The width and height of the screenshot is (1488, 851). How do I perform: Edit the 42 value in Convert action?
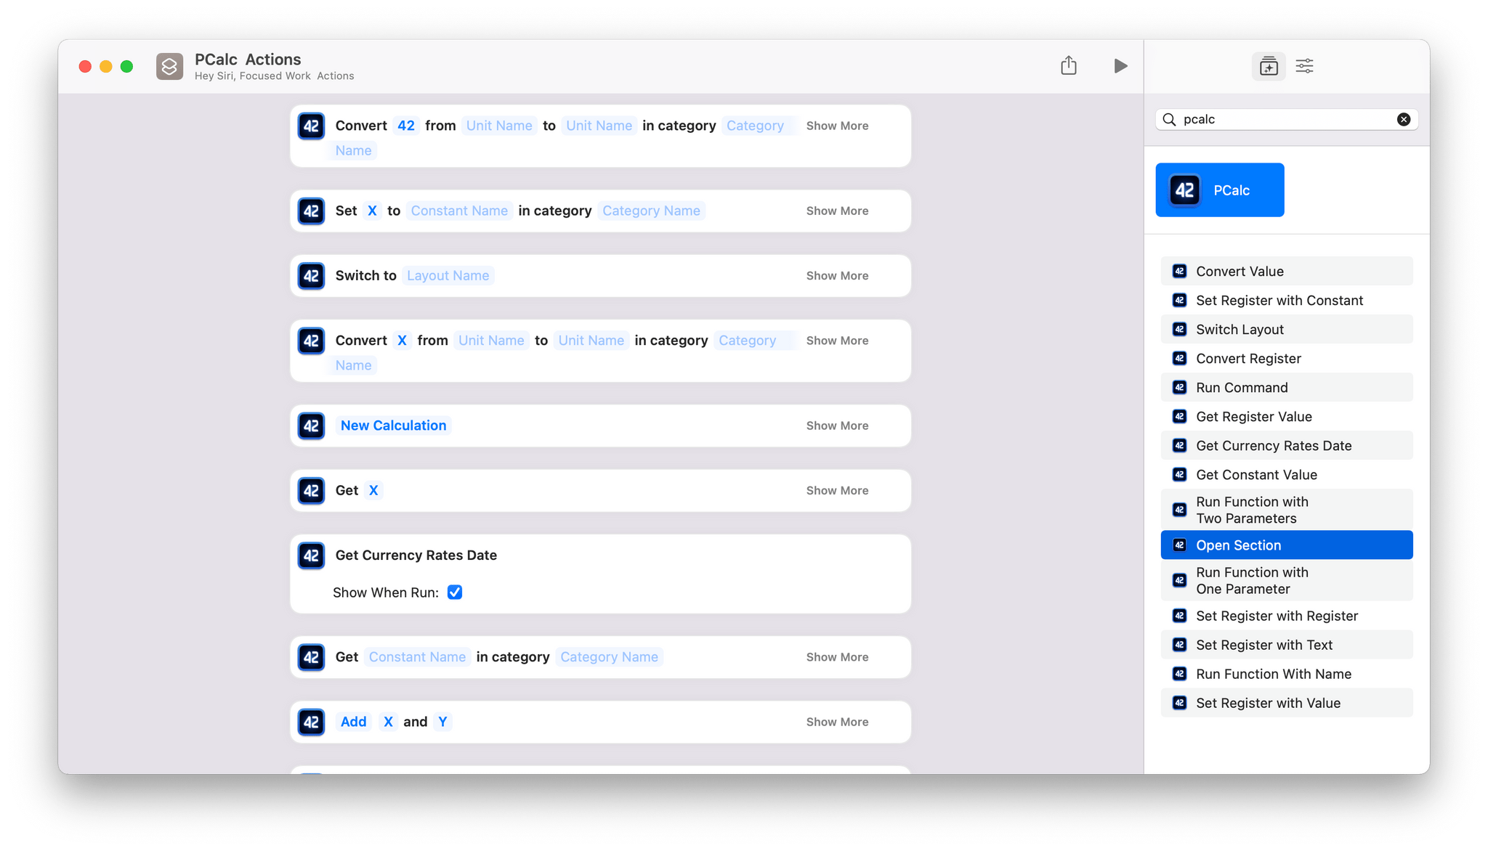point(406,126)
